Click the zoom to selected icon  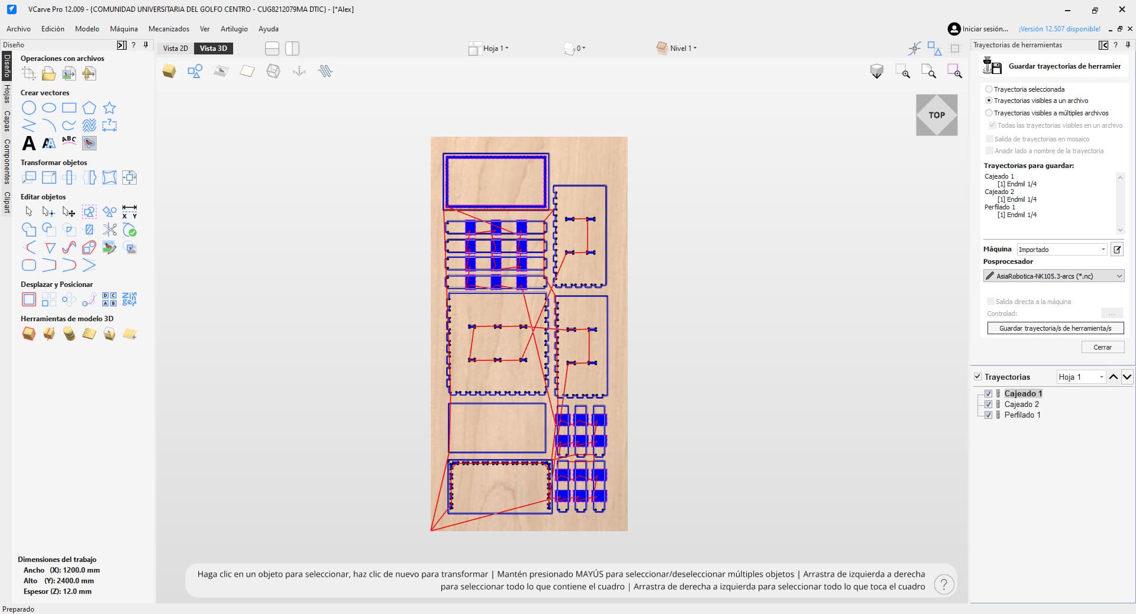coord(955,72)
